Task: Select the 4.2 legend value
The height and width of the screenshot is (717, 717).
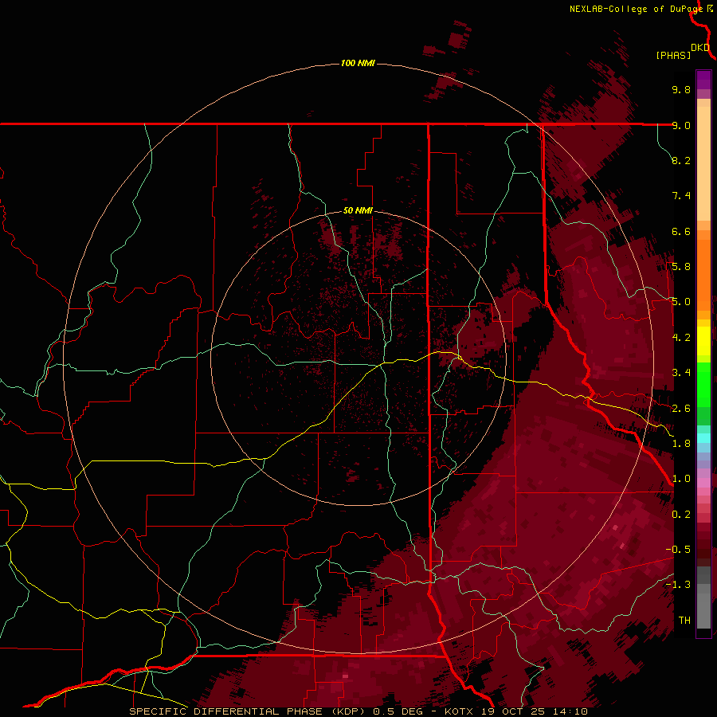Action: [x=681, y=338]
